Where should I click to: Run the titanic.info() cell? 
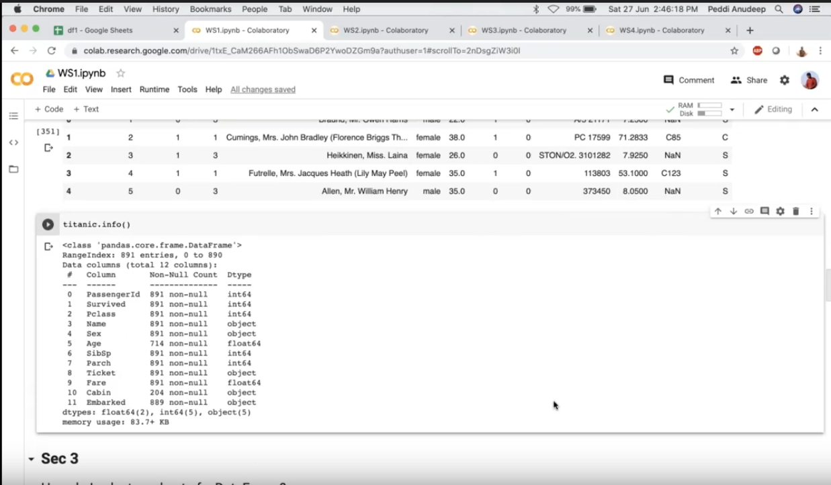point(48,224)
